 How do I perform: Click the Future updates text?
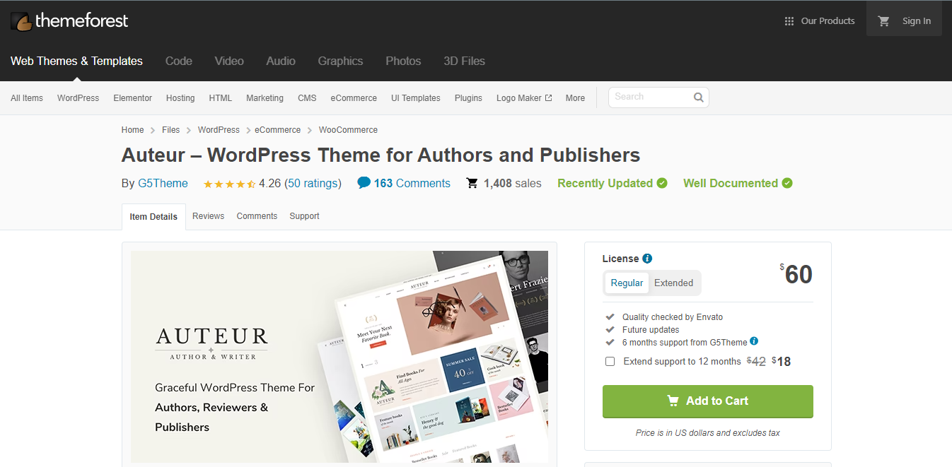651,330
